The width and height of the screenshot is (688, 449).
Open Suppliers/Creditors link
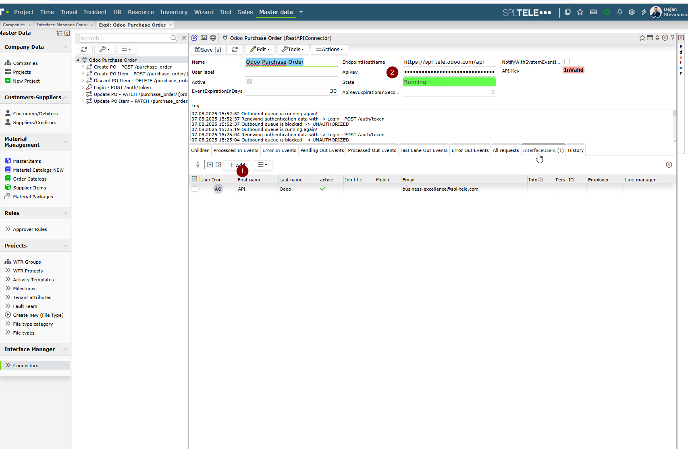[x=35, y=123]
